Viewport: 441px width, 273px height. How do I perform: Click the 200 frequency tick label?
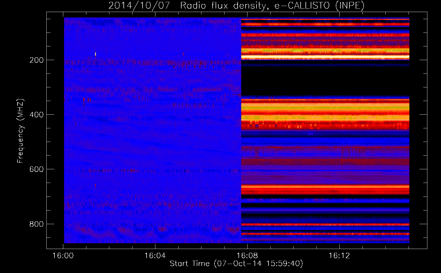37,60
